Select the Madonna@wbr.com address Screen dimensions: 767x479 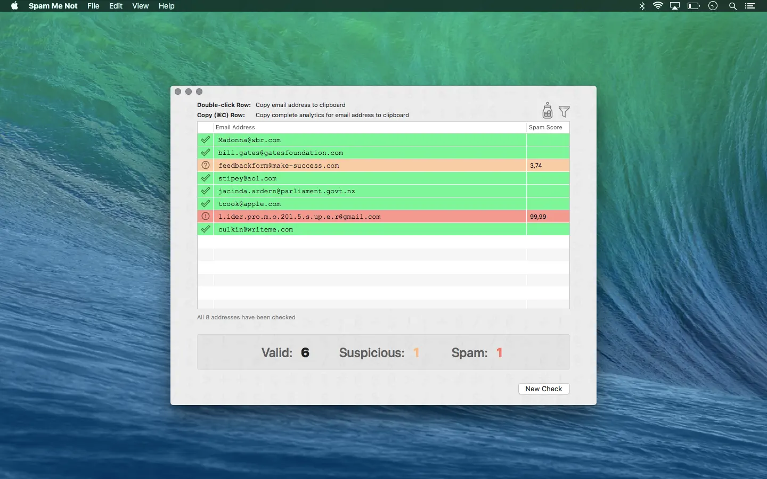coord(249,140)
